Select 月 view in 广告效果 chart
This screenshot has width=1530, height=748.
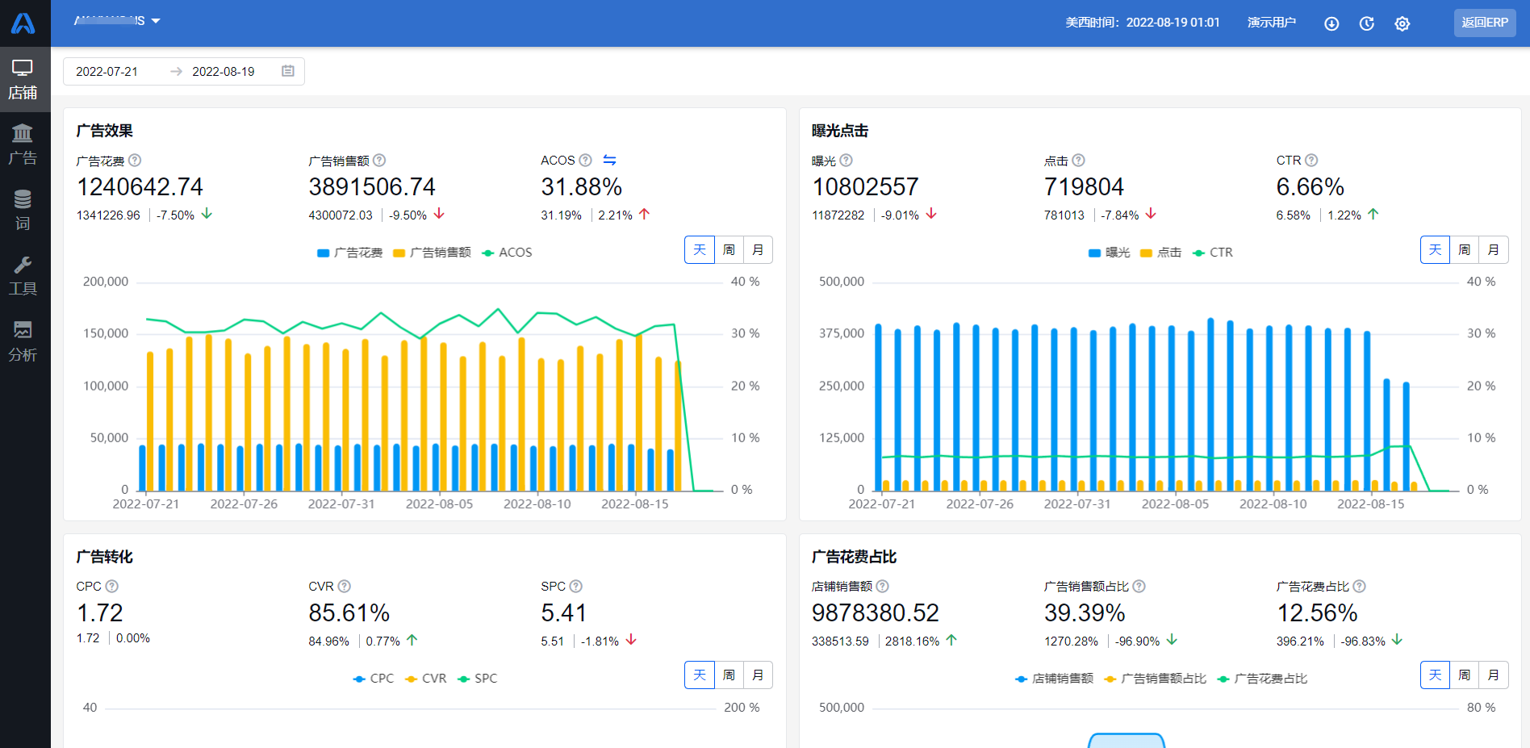pyautogui.click(x=758, y=250)
